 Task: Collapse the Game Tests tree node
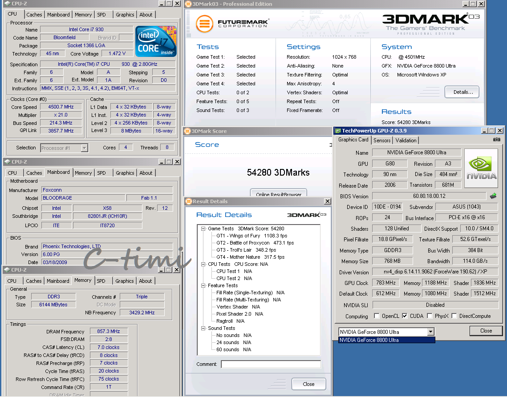[x=203, y=229]
